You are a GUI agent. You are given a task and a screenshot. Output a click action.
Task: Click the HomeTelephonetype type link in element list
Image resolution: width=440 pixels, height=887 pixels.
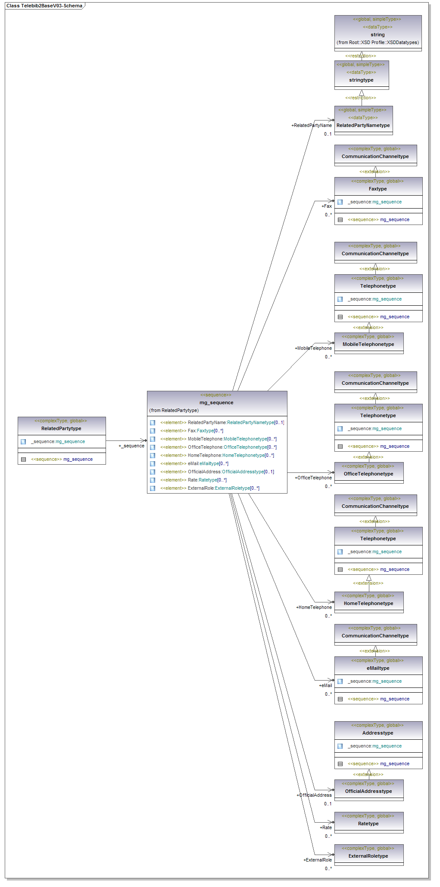(x=243, y=456)
